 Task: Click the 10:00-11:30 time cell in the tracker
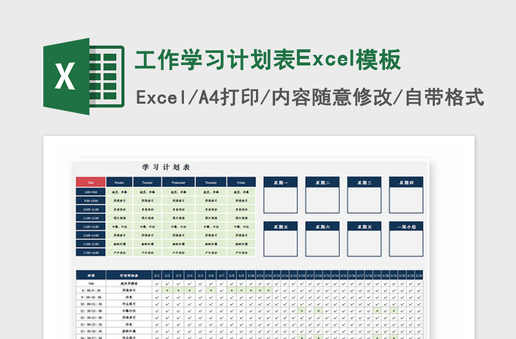91,304
